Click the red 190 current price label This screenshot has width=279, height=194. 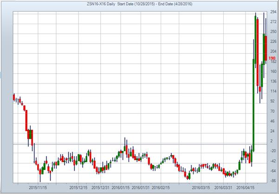[x=272, y=58]
